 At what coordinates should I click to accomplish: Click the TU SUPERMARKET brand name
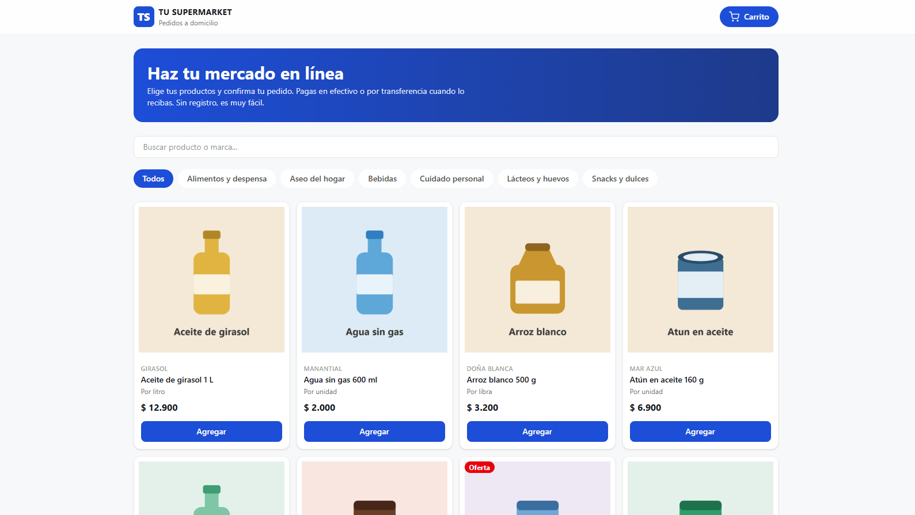pyautogui.click(x=195, y=12)
